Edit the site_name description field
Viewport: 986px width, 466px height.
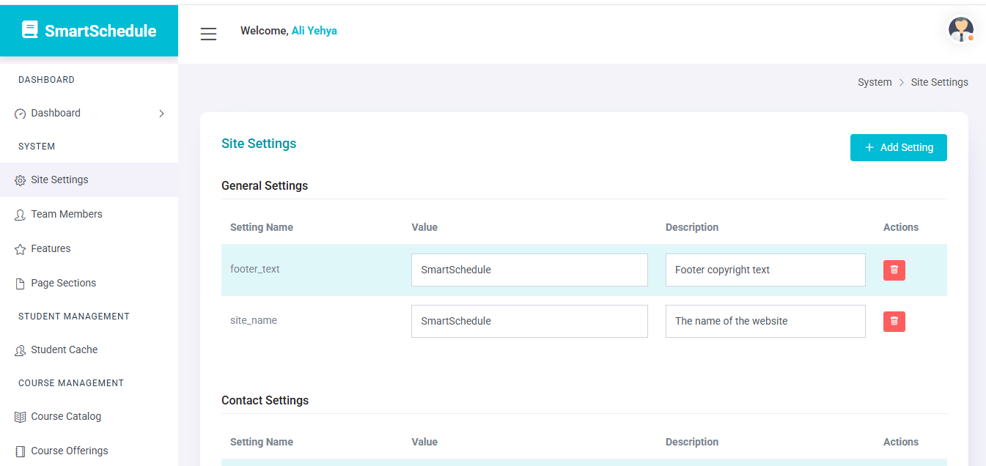tap(765, 322)
